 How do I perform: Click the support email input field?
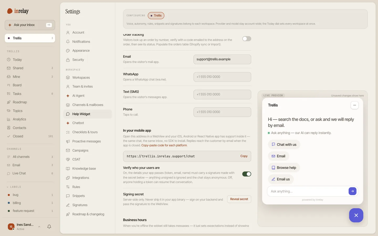click(222, 59)
